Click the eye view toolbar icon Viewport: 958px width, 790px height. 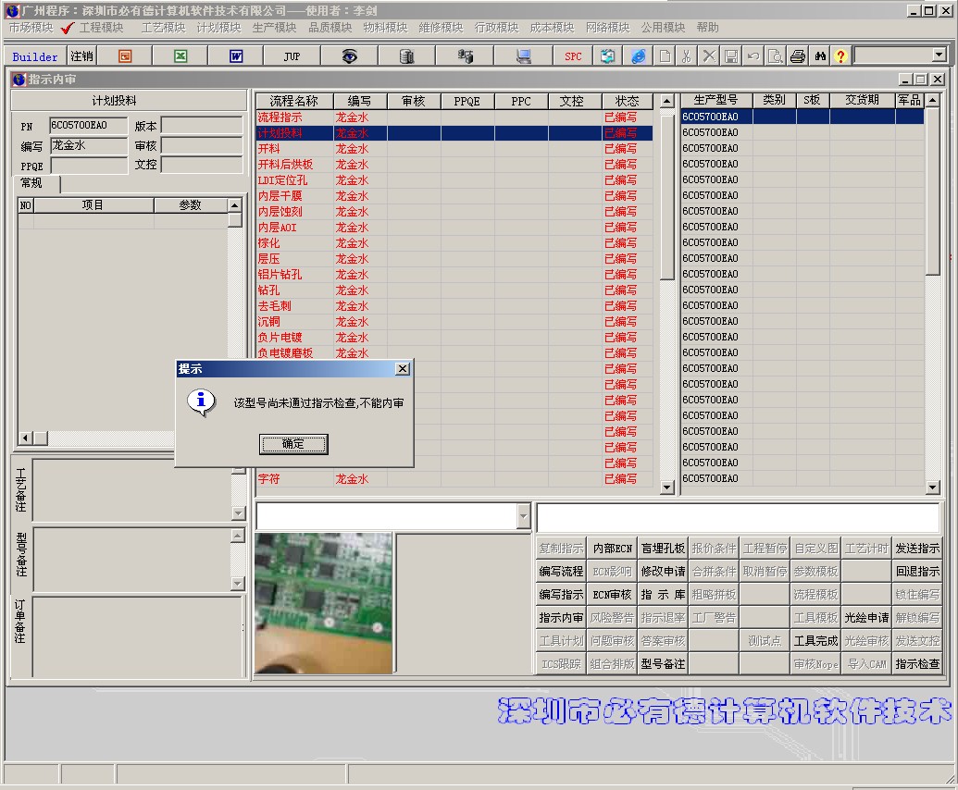(x=350, y=56)
